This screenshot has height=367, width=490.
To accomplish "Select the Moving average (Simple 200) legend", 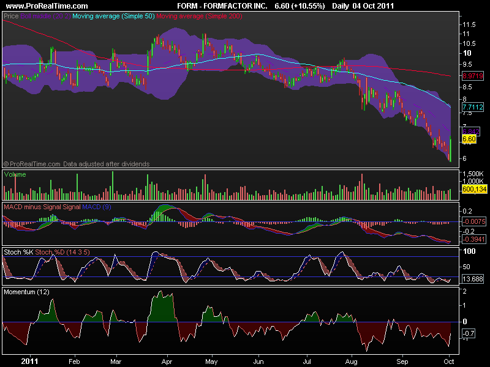I will (x=199, y=16).
